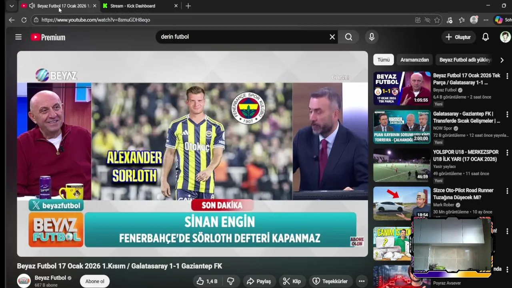512x288 pixels.
Task: Open the NOW Spor channel name
Action: click(x=442, y=128)
